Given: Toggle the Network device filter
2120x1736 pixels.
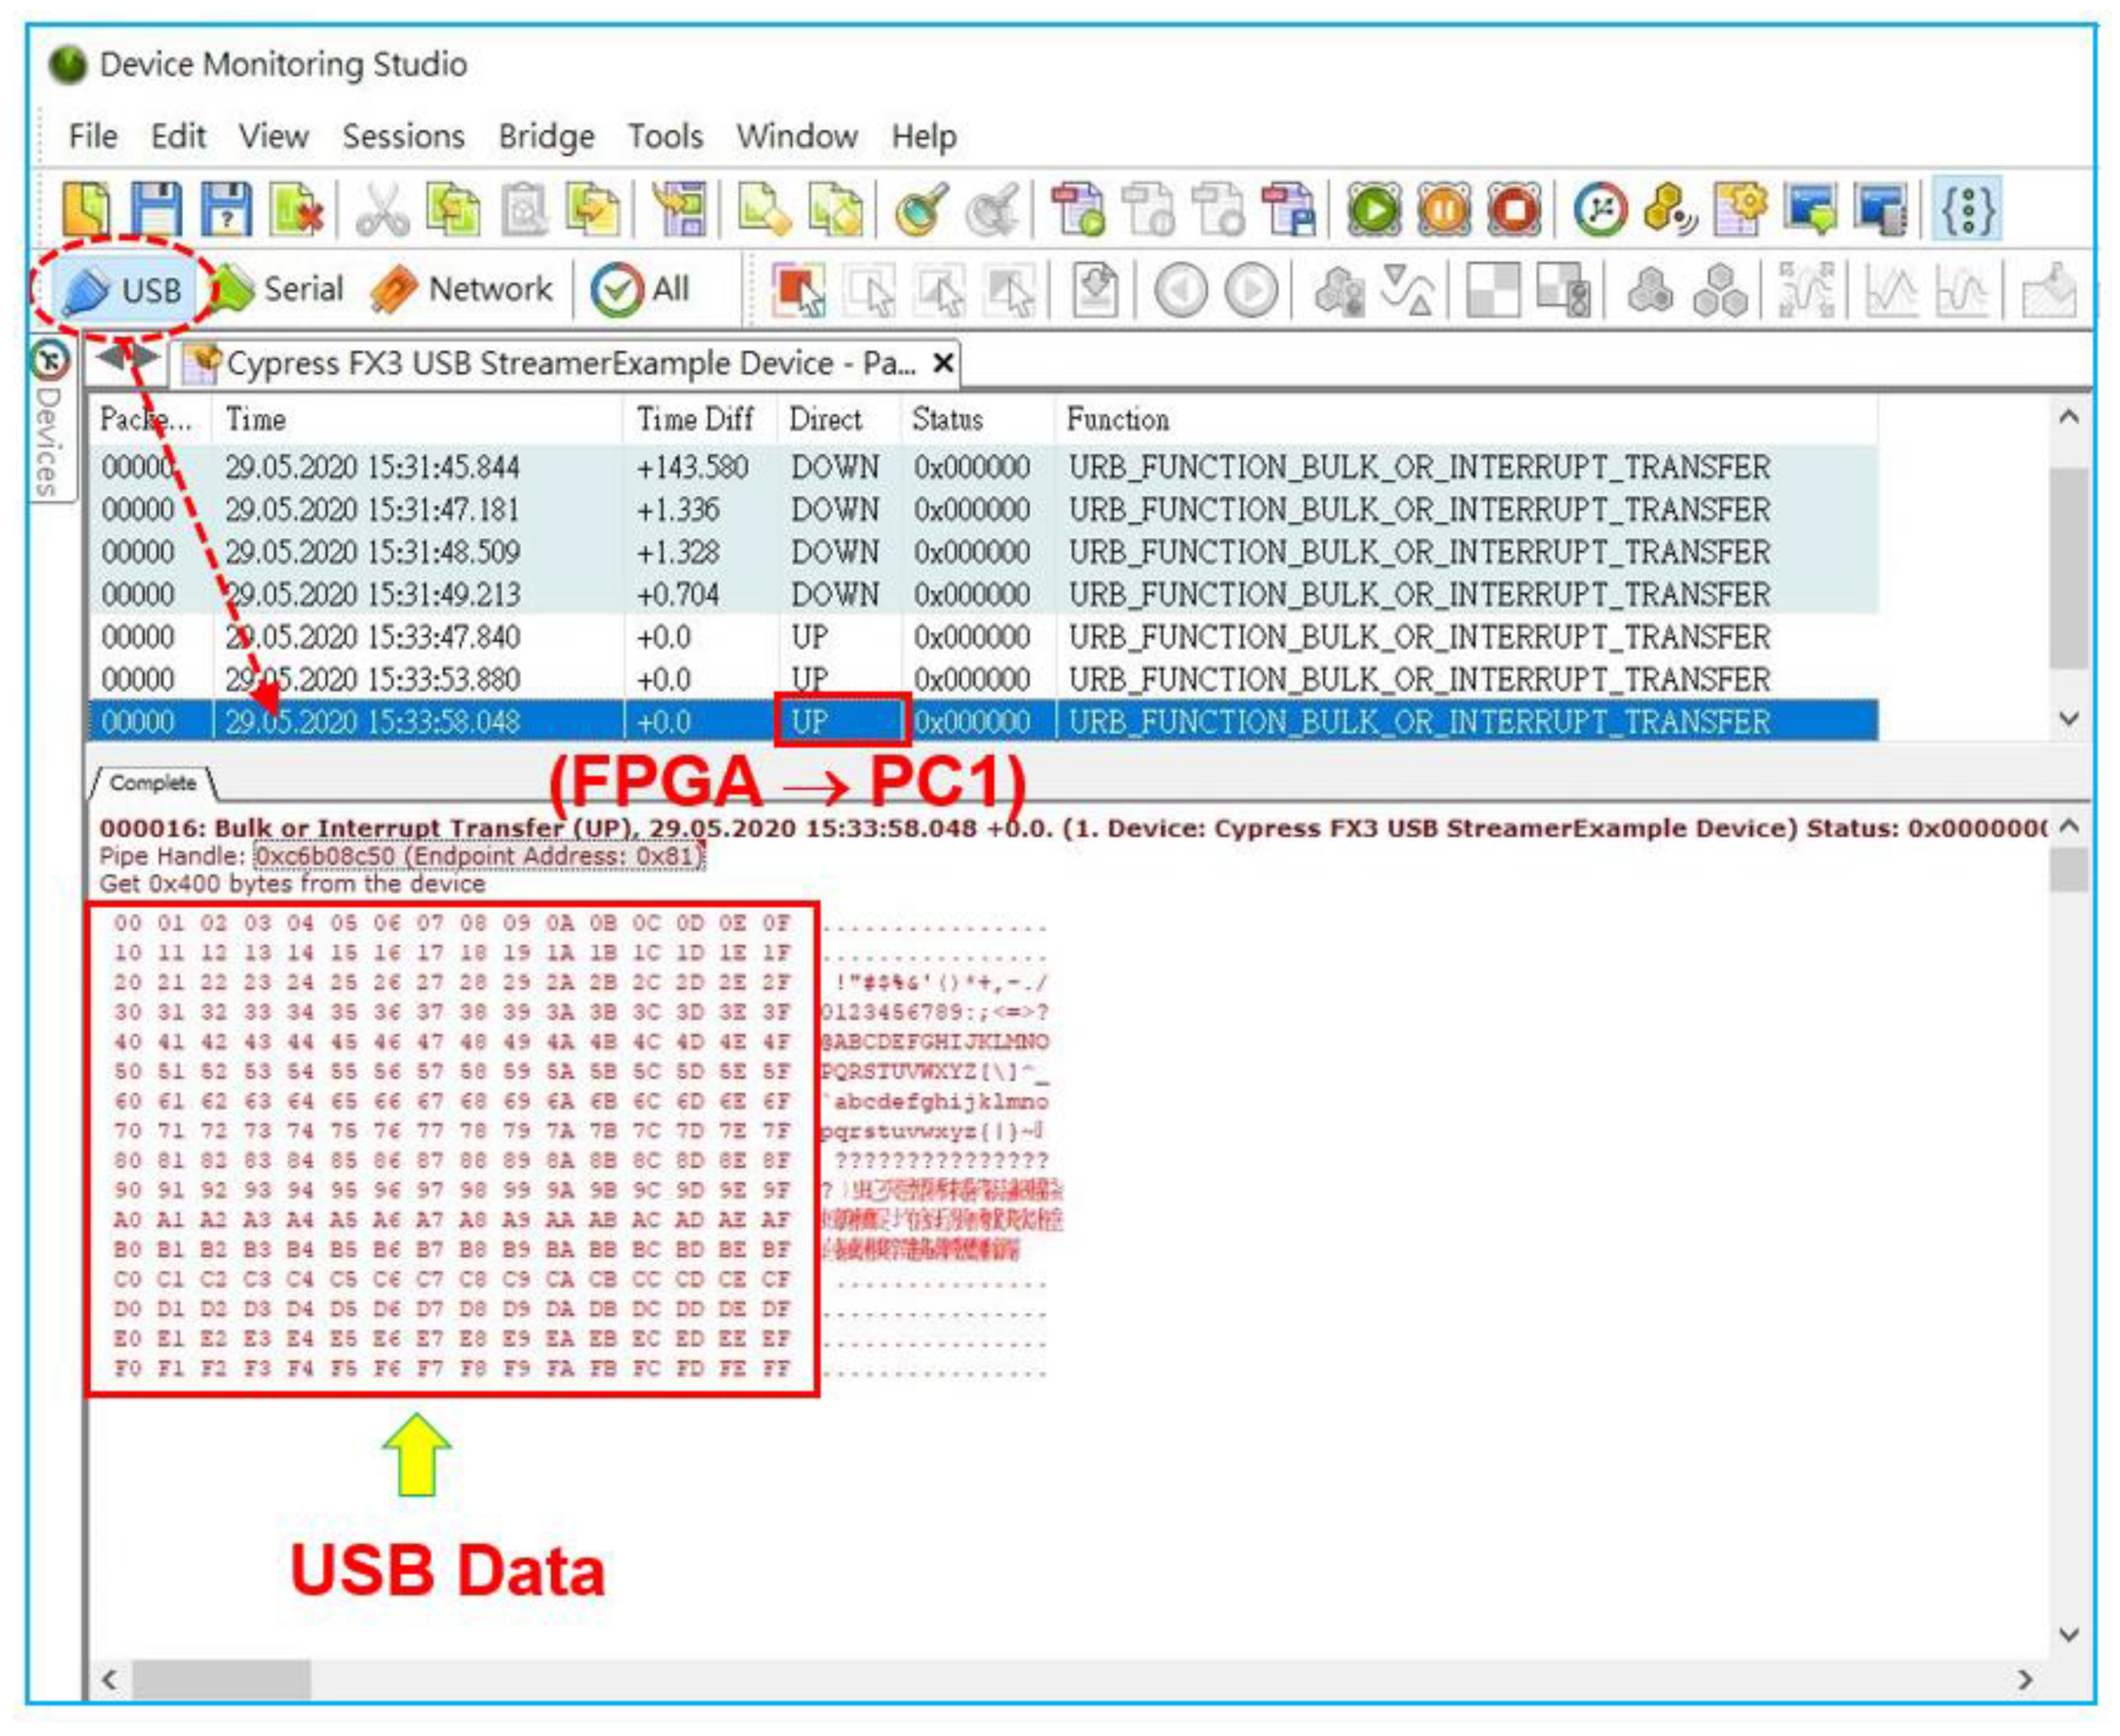Looking at the screenshot, I should tap(462, 290).
